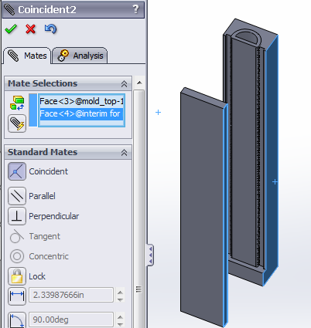Select Face<3>@mold_top-1 in selection list

pos(81,101)
